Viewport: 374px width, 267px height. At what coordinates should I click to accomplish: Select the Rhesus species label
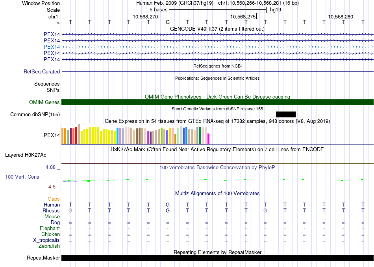51,211
